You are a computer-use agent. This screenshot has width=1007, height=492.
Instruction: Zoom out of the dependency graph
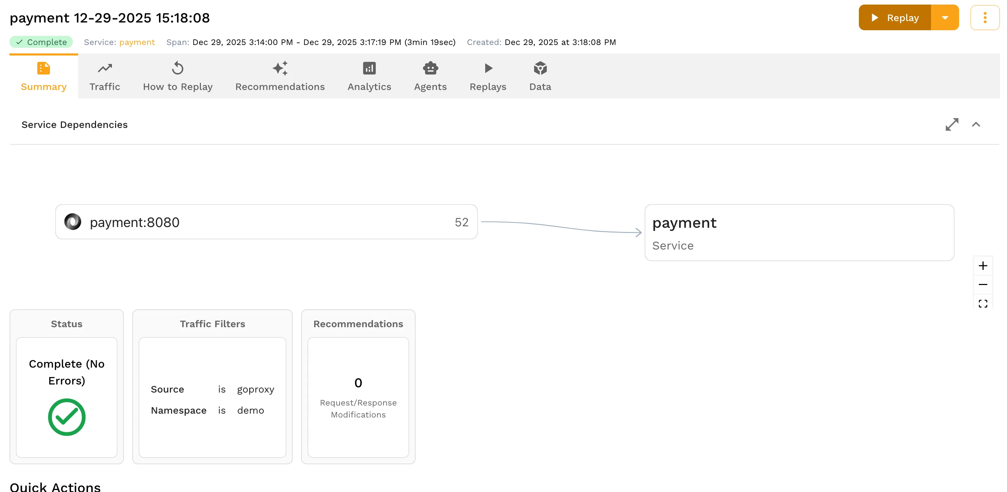pos(983,284)
